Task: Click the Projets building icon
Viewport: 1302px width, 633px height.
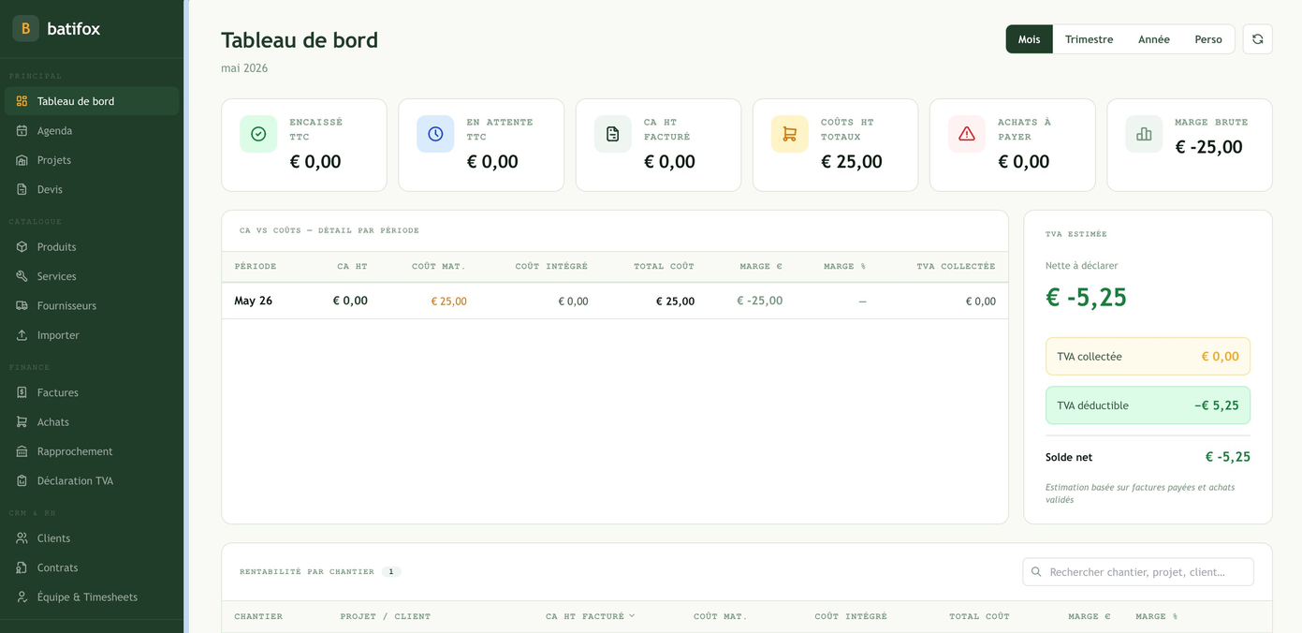Action: (22, 160)
